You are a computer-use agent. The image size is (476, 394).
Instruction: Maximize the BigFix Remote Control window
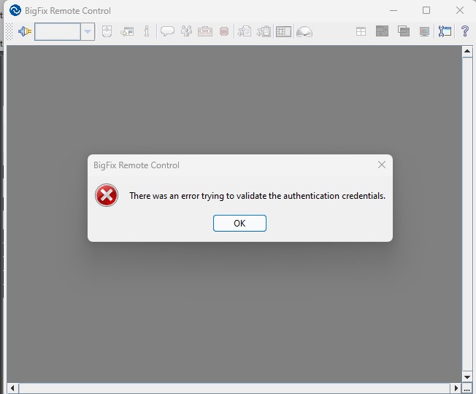tap(426, 10)
